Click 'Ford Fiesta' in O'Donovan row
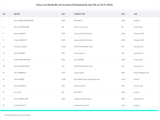Screen dimensions: 160x120 pyautogui.click(x=138, y=27)
